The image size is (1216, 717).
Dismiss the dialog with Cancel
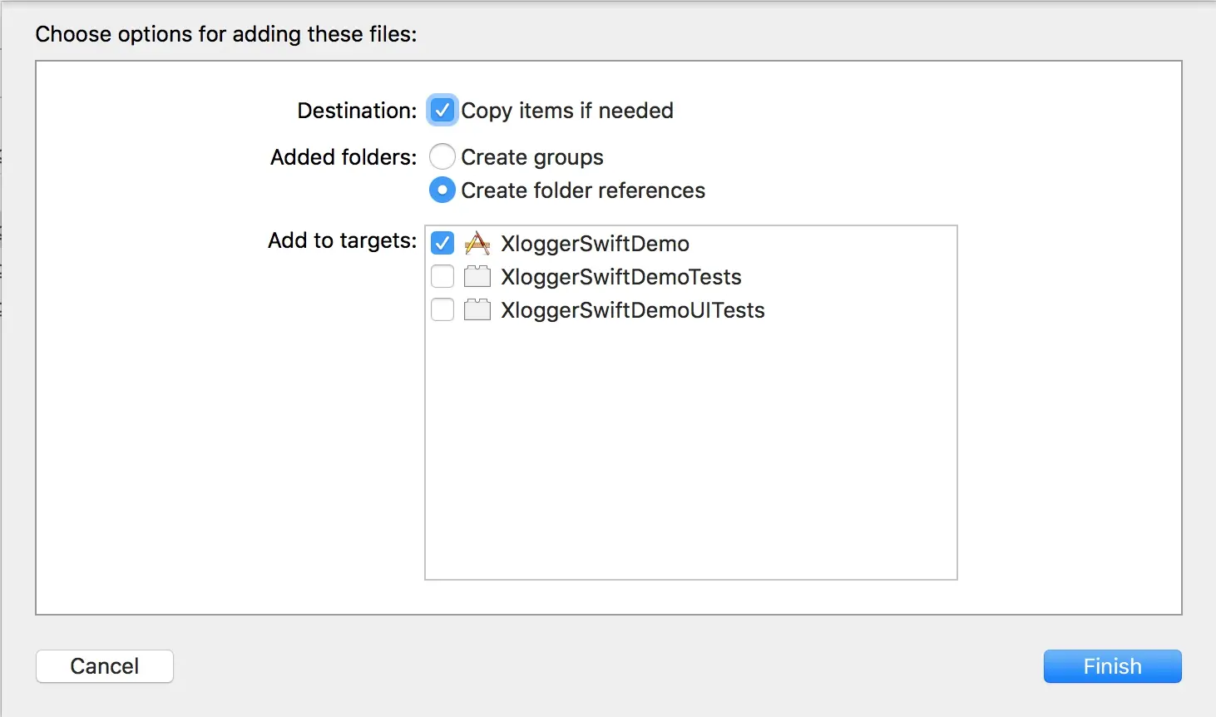click(x=105, y=666)
